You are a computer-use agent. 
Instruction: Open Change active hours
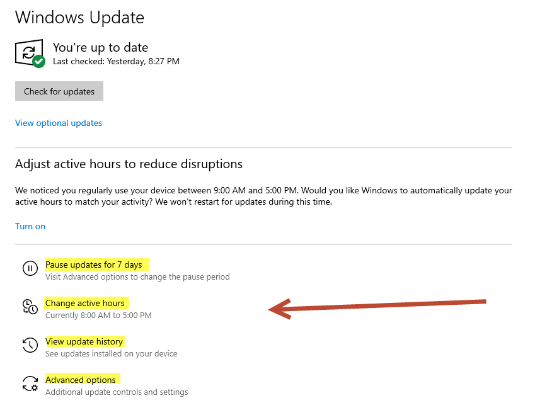tap(85, 303)
